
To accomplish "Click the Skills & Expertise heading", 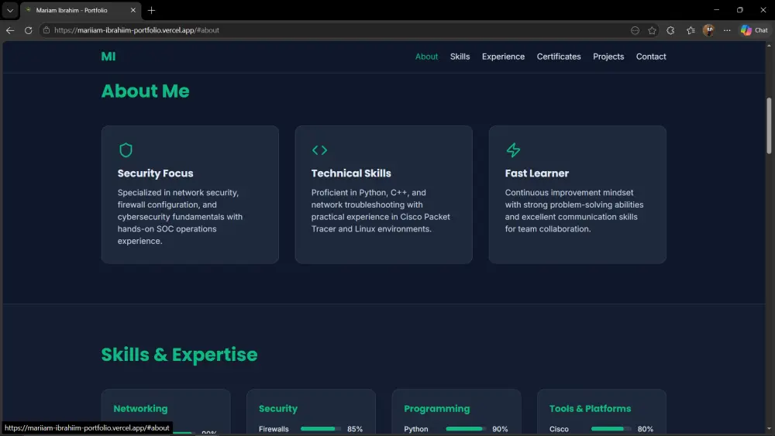I will [180, 355].
